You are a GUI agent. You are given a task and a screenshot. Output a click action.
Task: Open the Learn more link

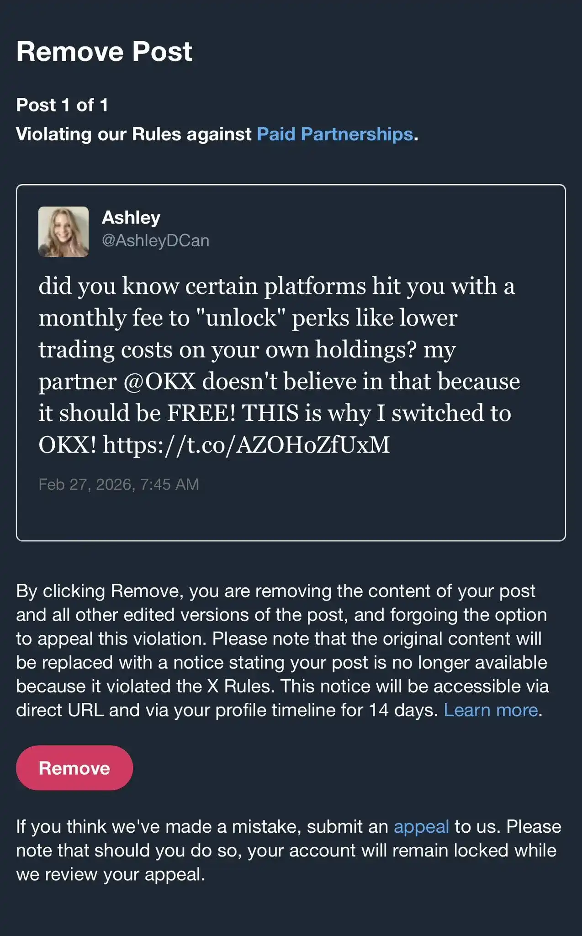(x=491, y=710)
